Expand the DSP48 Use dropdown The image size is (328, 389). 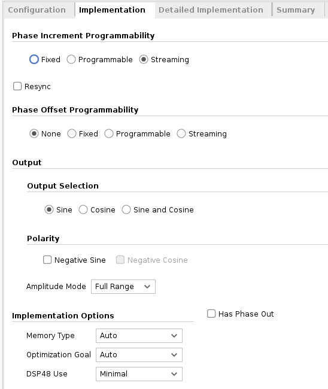pos(139,374)
